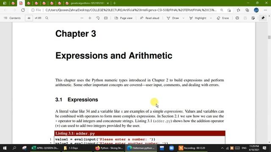Open the Windows notification center
This screenshot has width=271, height=152.
[x=264, y=148]
